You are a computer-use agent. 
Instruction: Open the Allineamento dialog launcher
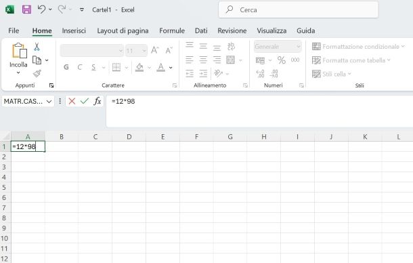click(x=245, y=85)
